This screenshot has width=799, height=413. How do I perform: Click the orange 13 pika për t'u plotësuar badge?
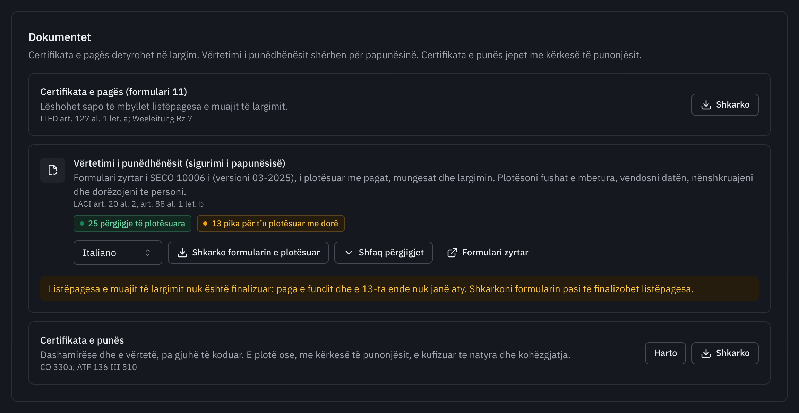(x=271, y=224)
